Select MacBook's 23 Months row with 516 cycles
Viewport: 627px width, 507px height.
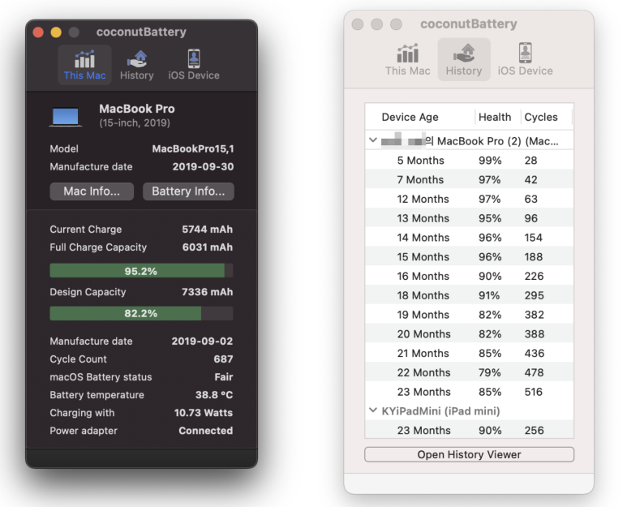click(x=469, y=392)
